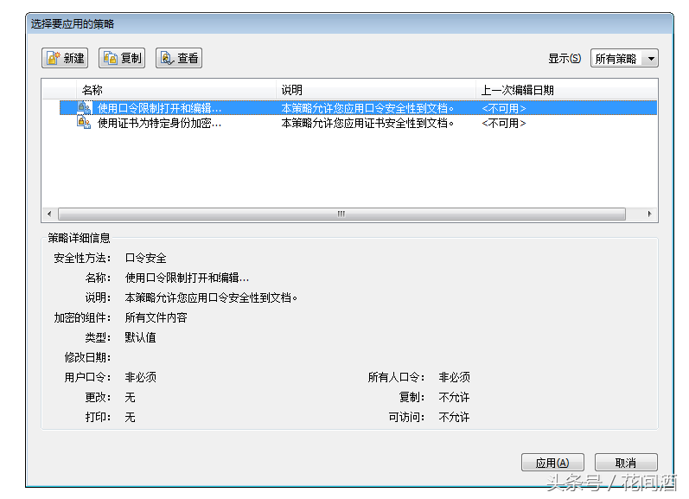Click the 默认值 type value

pos(141,337)
